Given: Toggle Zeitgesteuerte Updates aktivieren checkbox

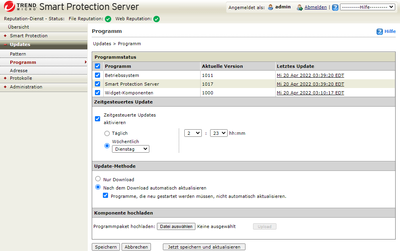Looking at the screenshot, I should (x=98, y=119).
